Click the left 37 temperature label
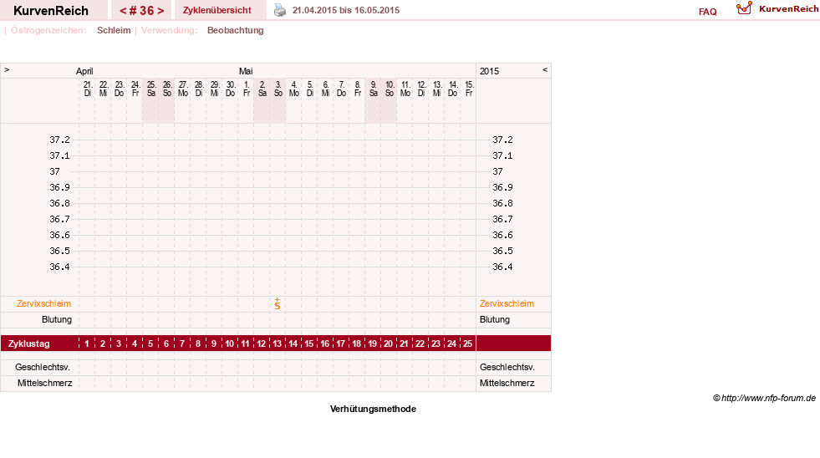The image size is (820, 458). coord(55,171)
